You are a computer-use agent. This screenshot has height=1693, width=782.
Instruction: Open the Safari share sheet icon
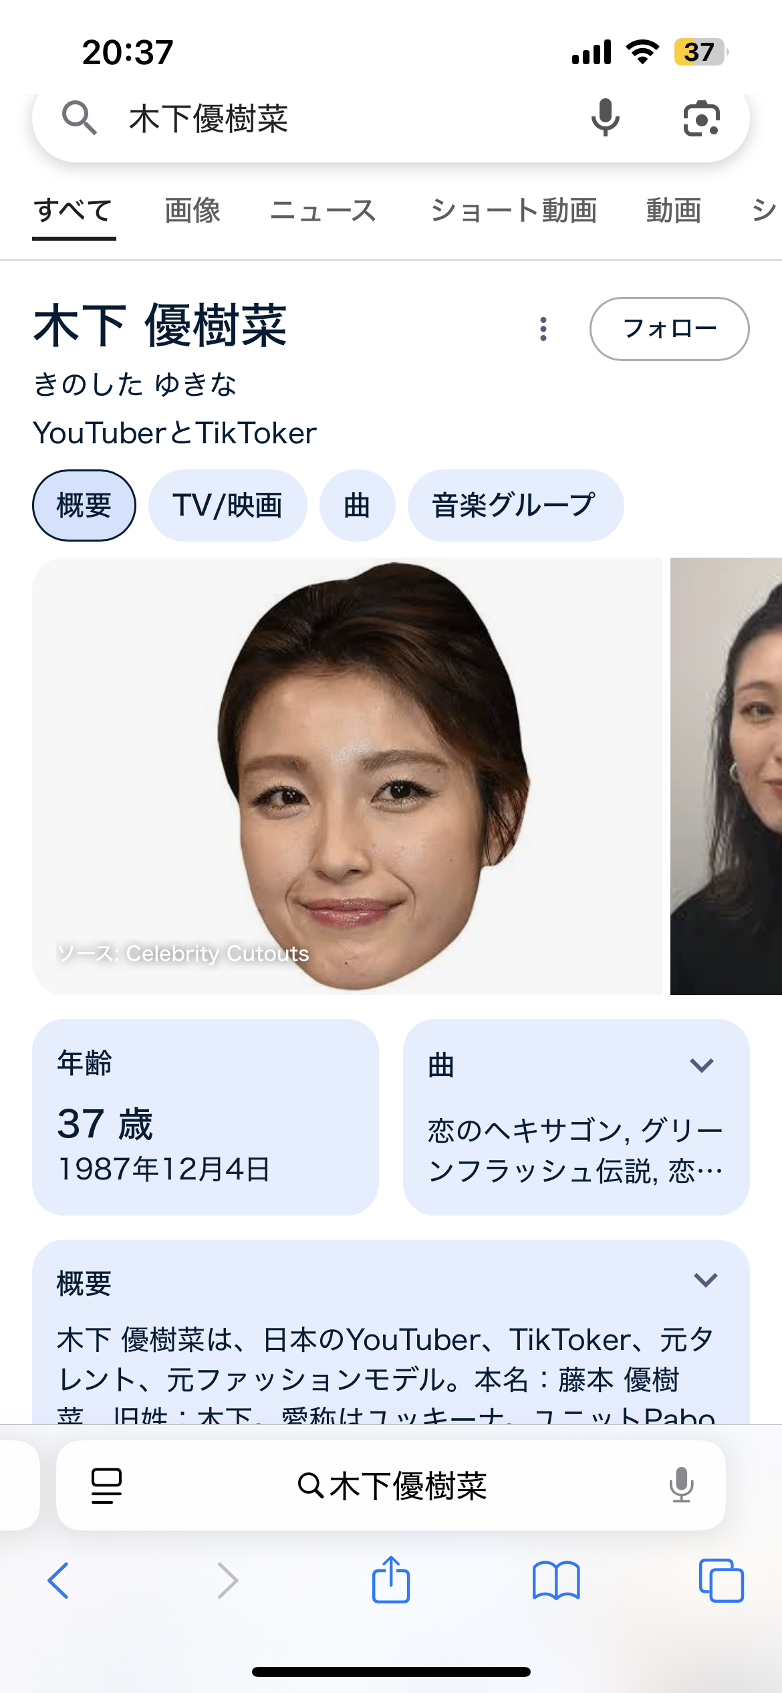point(391,1579)
